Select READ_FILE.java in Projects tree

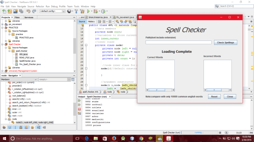point(27,58)
